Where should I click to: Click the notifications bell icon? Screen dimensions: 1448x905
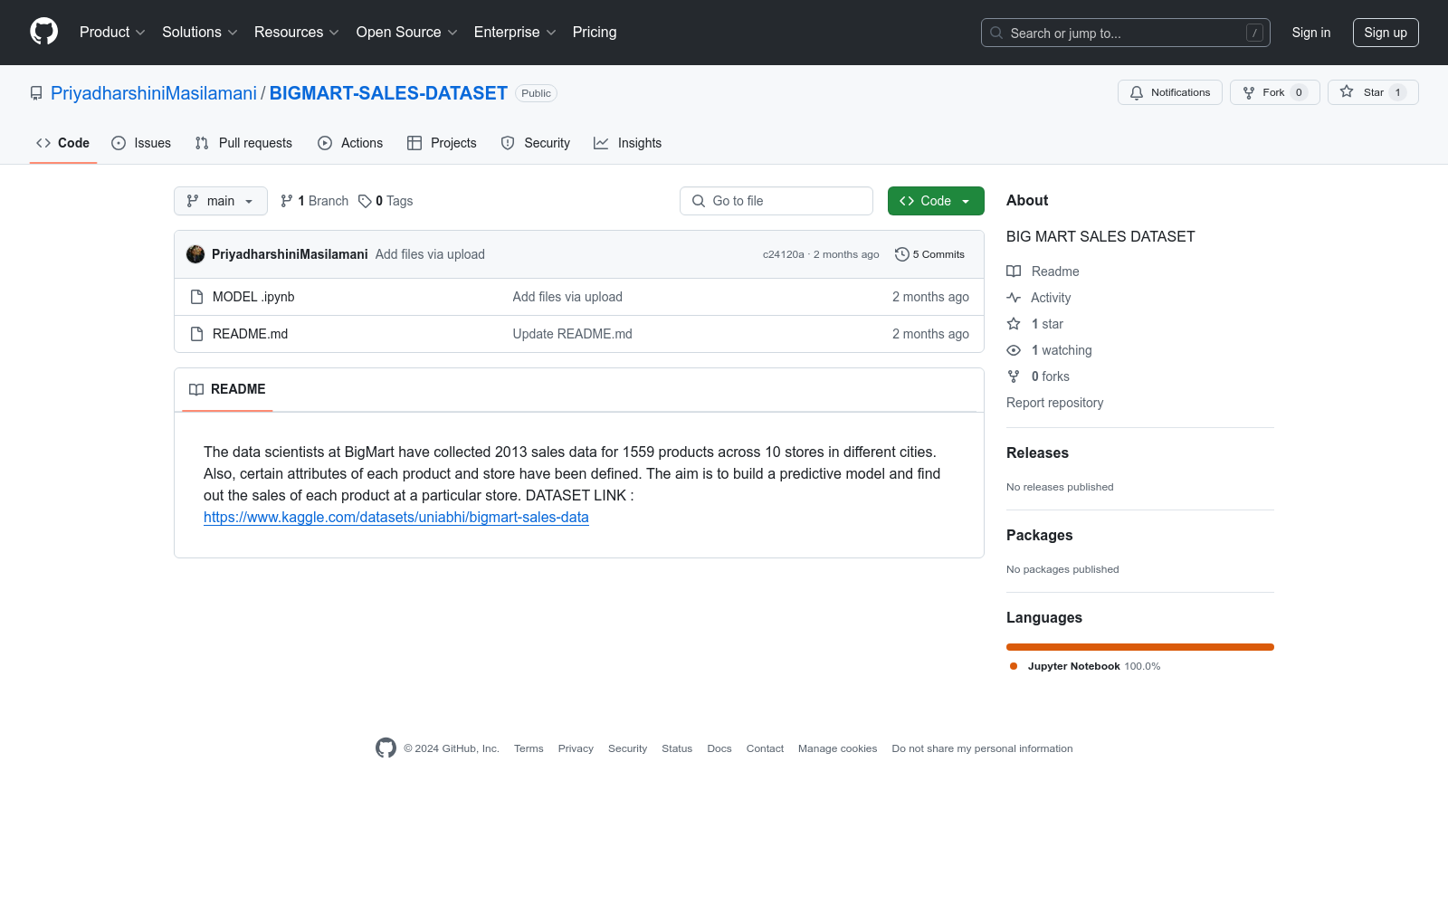point(1137,92)
